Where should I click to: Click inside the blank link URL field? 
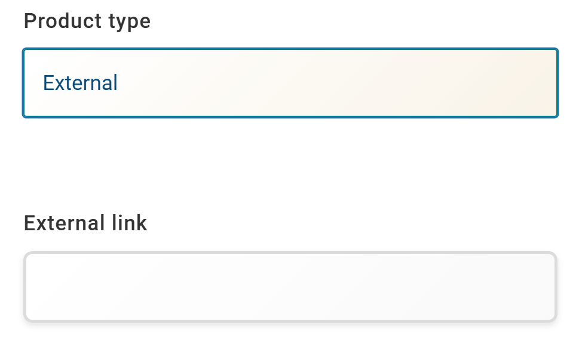click(x=290, y=287)
